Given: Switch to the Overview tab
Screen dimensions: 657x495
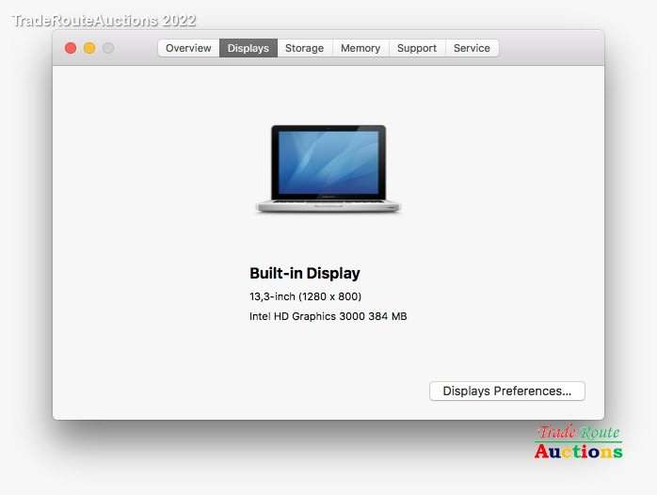Looking at the screenshot, I should (188, 48).
